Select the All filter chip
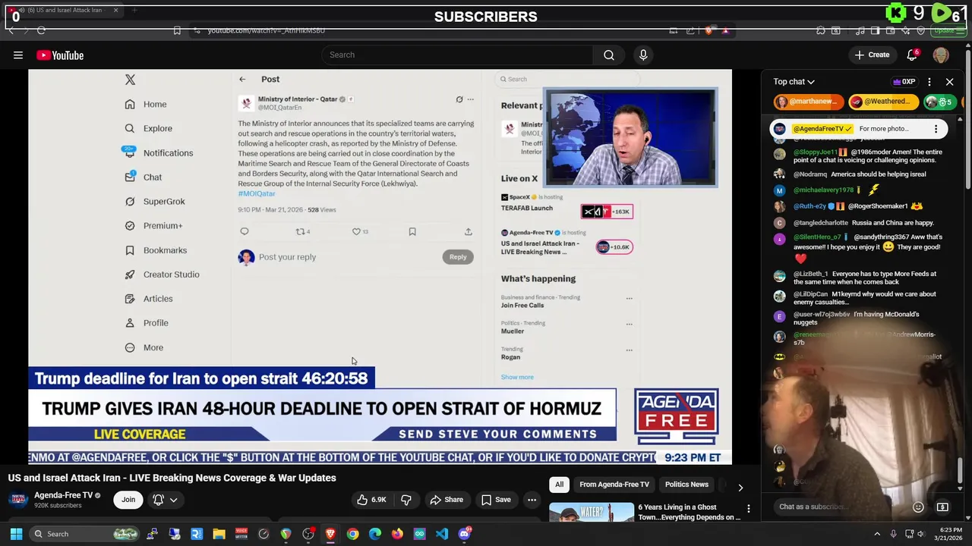The width and height of the screenshot is (972, 546). click(x=559, y=485)
